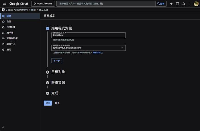
Task: Open the 瞭解詳情 link
Action: [97, 53]
